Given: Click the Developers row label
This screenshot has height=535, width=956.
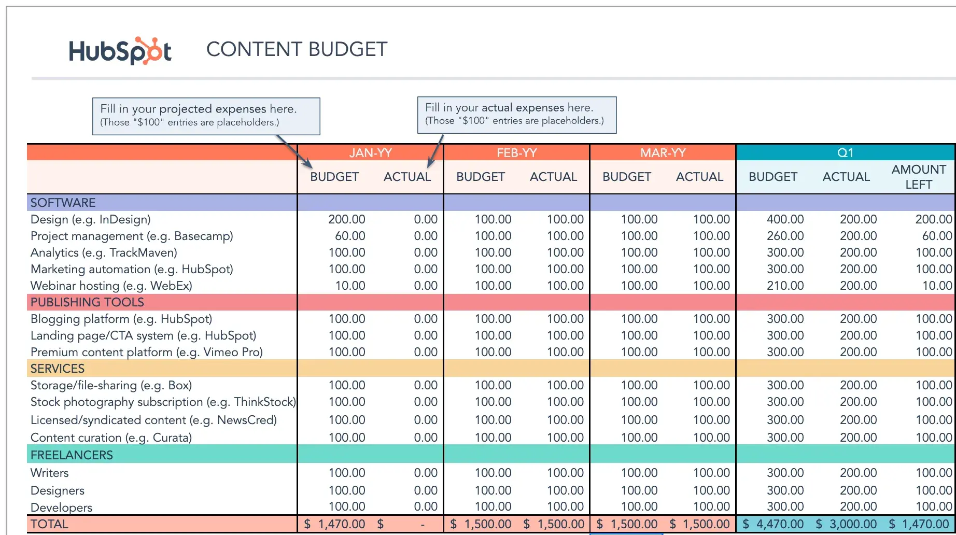Looking at the screenshot, I should click(x=61, y=508).
